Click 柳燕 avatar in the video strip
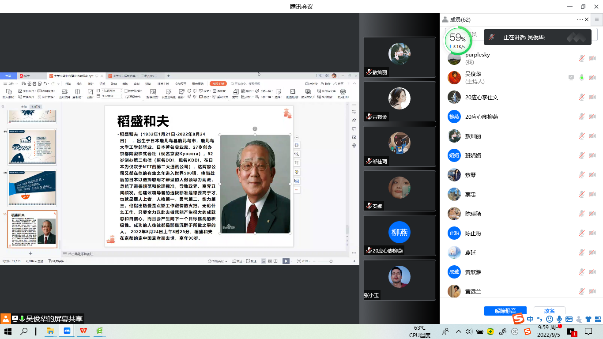Viewport: 603px width, 339px height. 399,232
